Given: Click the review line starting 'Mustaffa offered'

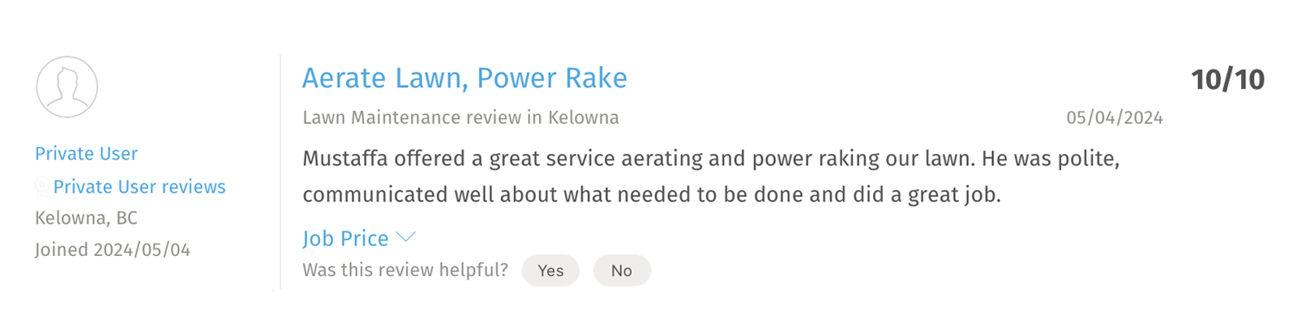Looking at the screenshot, I should click(711, 159).
